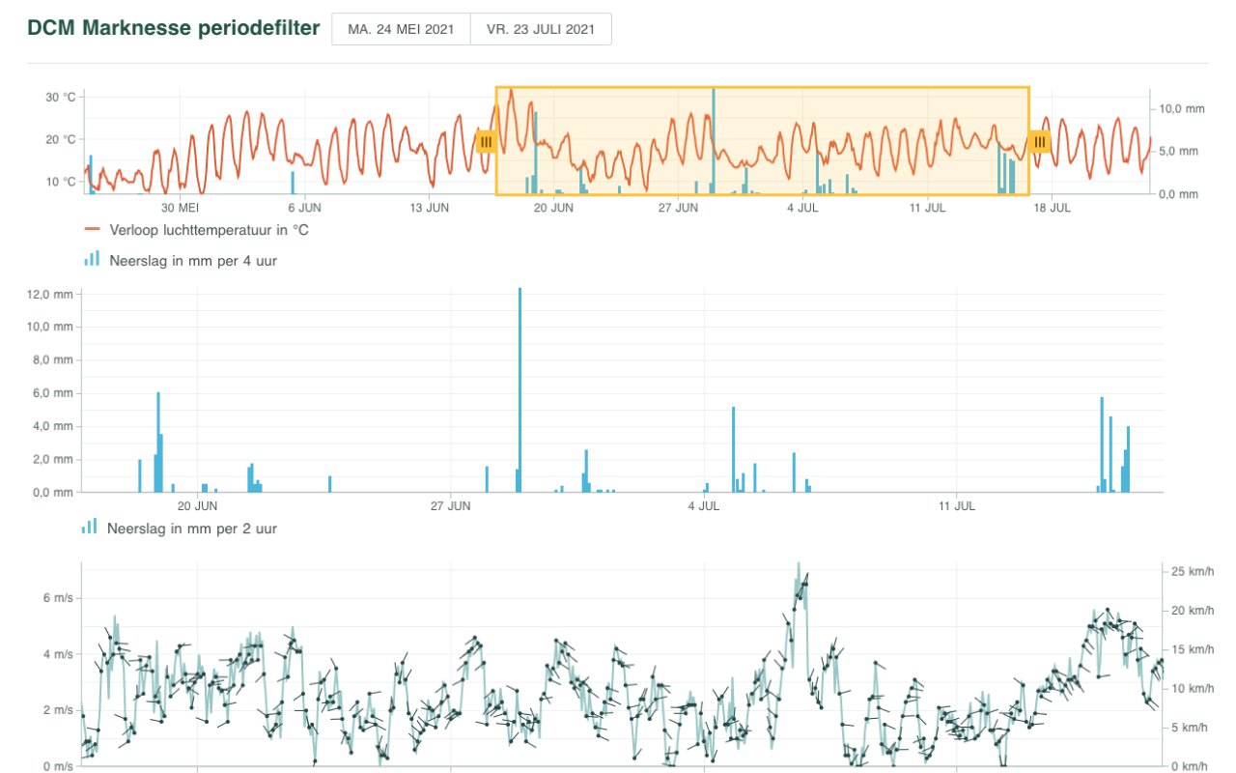Open the end date picker VR. 23 JULI 2021
Image resolution: width=1236 pixels, height=773 pixels.
tap(541, 29)
